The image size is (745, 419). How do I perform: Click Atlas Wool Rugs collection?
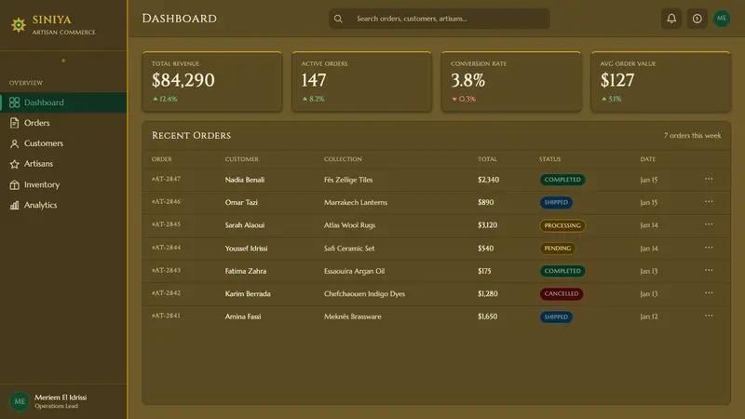(x=350, y=225)
